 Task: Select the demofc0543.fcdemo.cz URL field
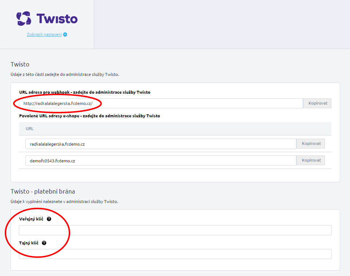(x=161, y=161)
